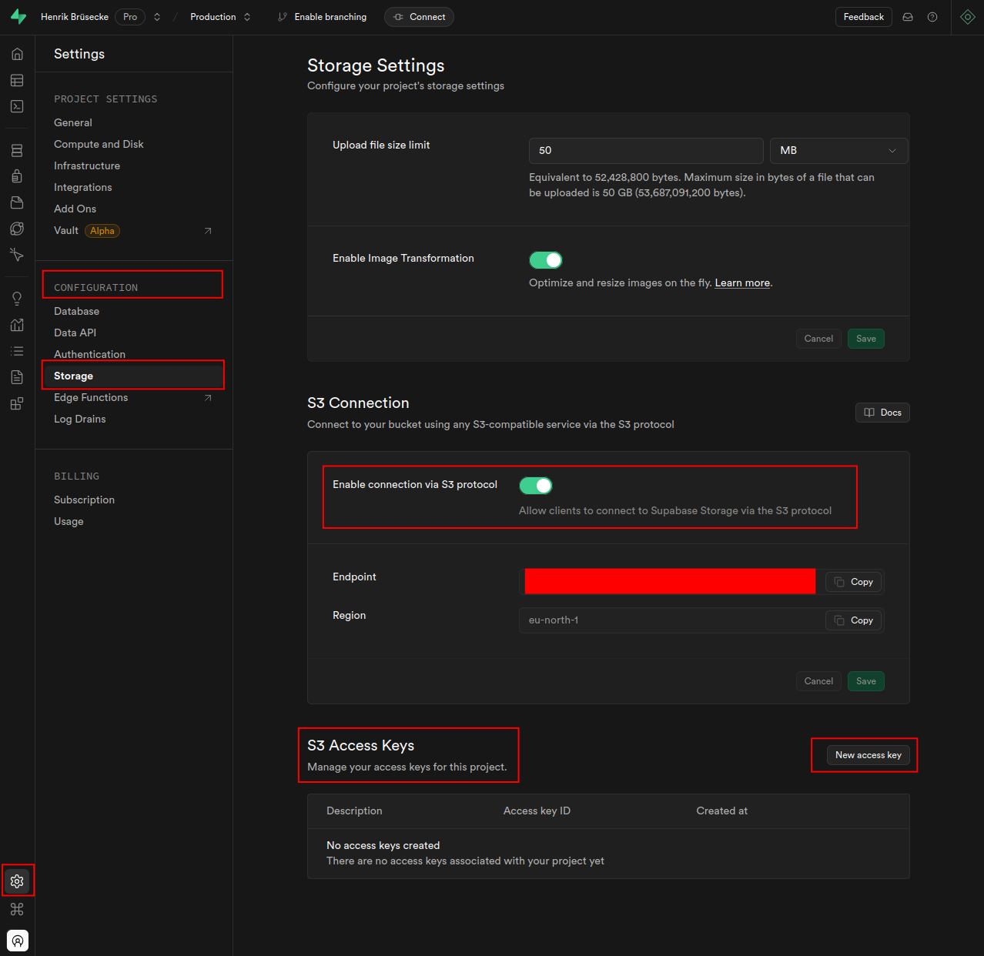Copy the Endpoint value
984x956 pixels.
tap(853, 582)
